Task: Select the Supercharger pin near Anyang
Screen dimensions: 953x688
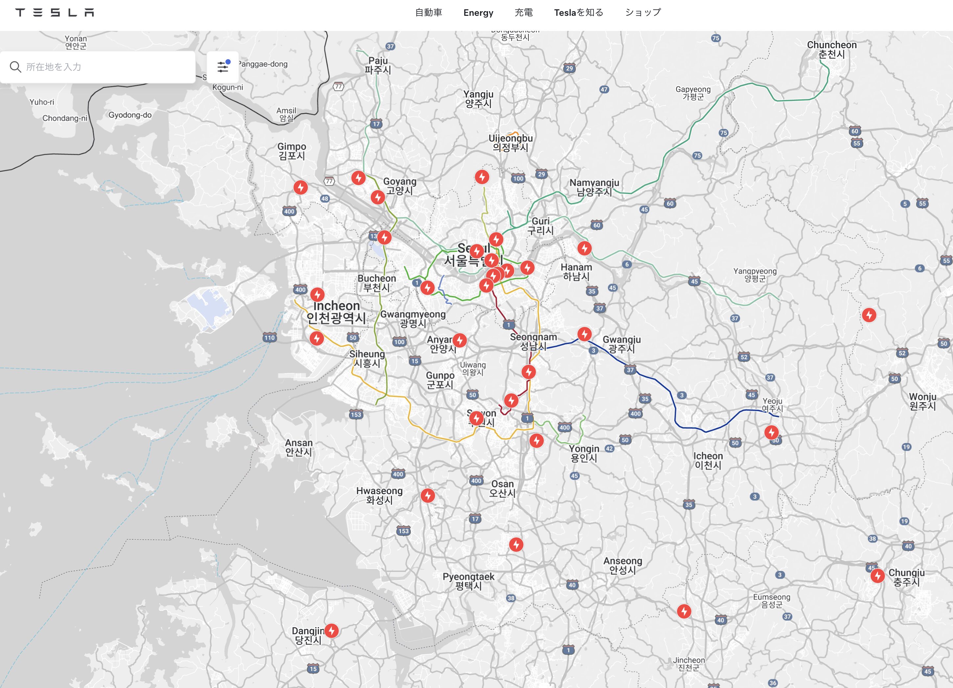Action: 460,340
